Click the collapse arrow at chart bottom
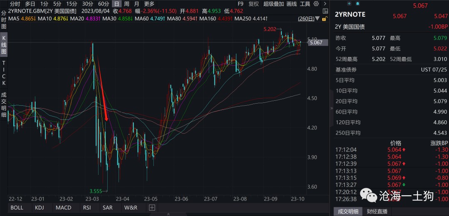The height and width of the screenshot is (216, 449). point(168,214)
